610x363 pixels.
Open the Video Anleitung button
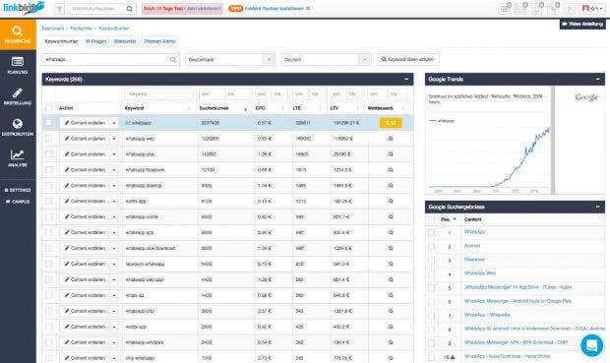[x=582, y=24]
